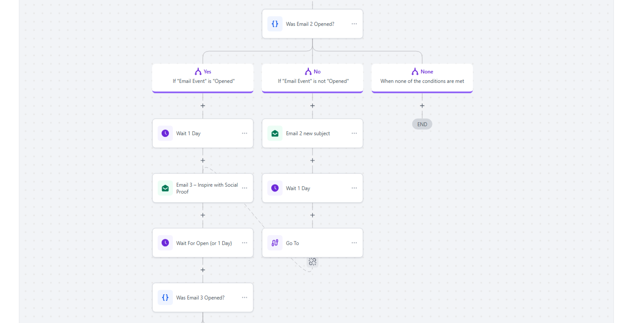Select the None branch condition card
619x323 pixels.
coord(422,77)
